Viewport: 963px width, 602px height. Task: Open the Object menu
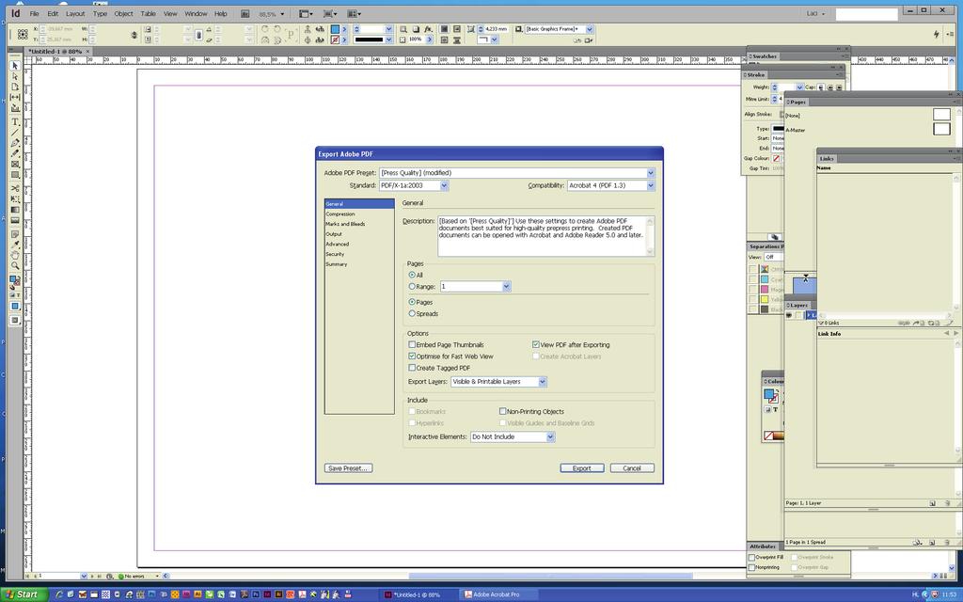click(x=123, y=13)
